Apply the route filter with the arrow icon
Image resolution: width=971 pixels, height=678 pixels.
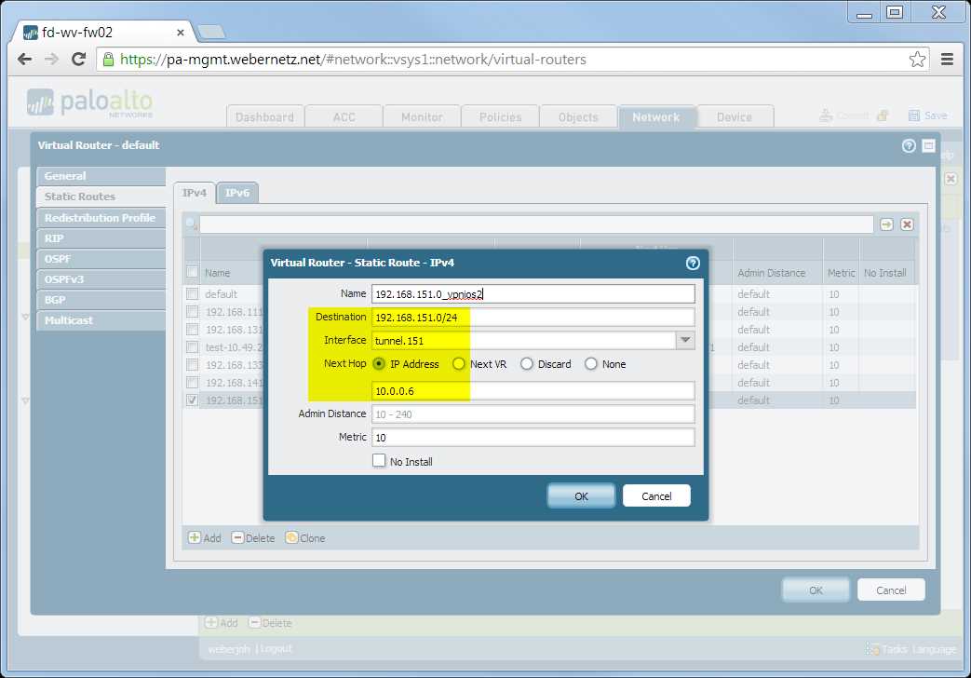pyautogui.click(x=885, y=224)
